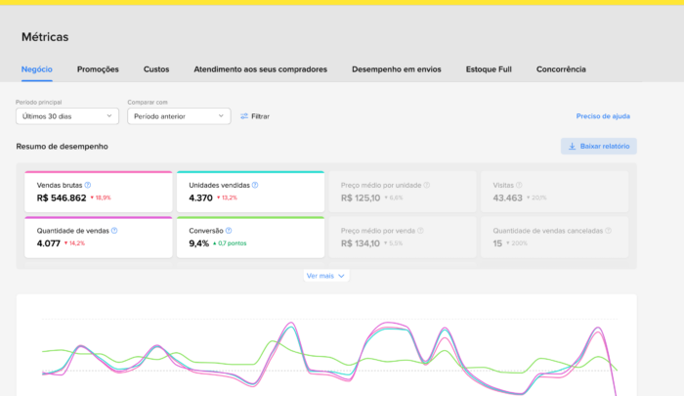The width and height of the screenshot is (684, 396).
Task: Toggle the Unidades vendidas metric card
Action: click(250, 192)
